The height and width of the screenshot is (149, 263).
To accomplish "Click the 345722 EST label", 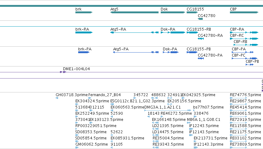I will [x=141, y=95].
